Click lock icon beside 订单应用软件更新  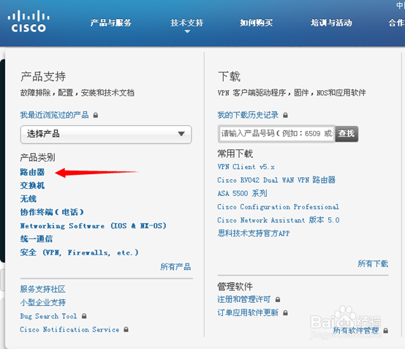tap(285, 313)
